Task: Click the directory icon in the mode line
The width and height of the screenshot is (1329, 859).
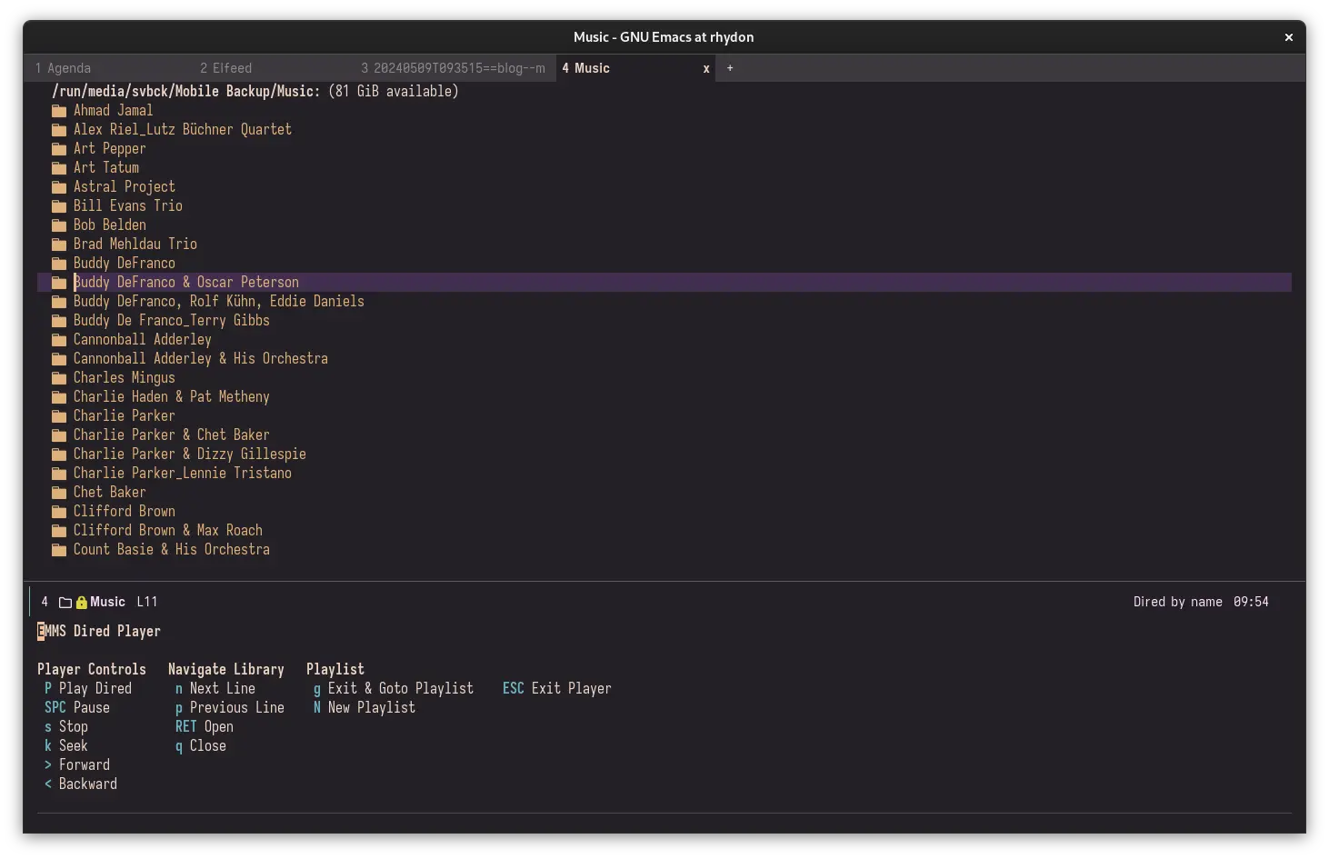Action: click(x=65, y=603)
